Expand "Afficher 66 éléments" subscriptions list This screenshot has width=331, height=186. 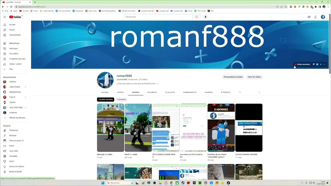18,118
